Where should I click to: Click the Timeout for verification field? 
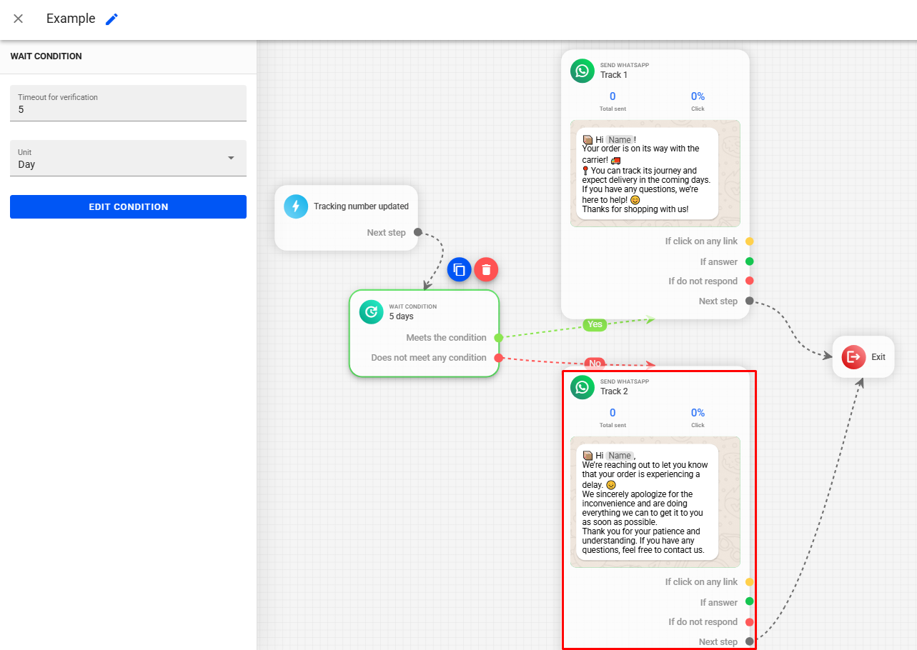[128, 104]
